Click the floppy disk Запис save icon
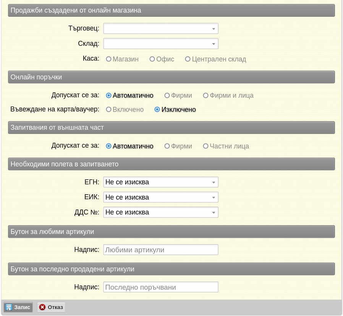The height and width of the screenshot is (316, 343). click(x=9, y=307)
